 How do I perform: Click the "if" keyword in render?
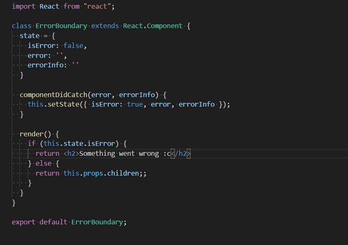(x=31, y=144)
